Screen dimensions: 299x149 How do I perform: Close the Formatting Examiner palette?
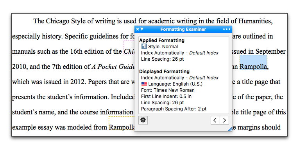click(138, 29)
